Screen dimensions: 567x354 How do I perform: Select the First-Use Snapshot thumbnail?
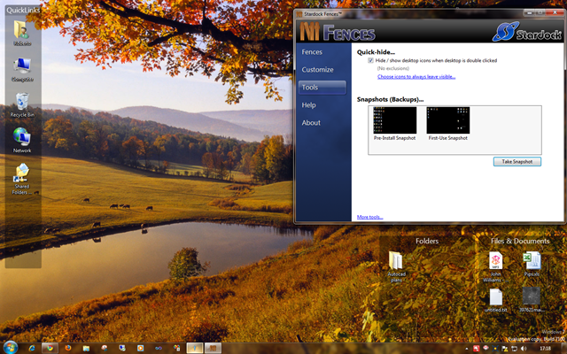447,120
